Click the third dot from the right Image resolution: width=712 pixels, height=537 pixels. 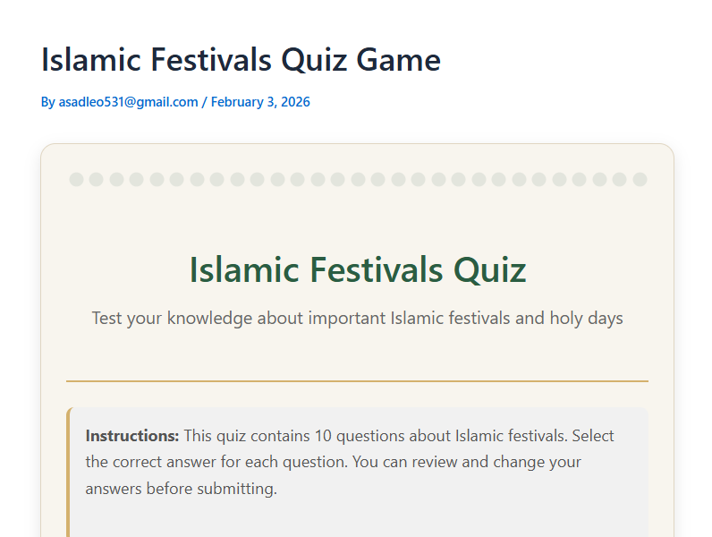(599, 179)
